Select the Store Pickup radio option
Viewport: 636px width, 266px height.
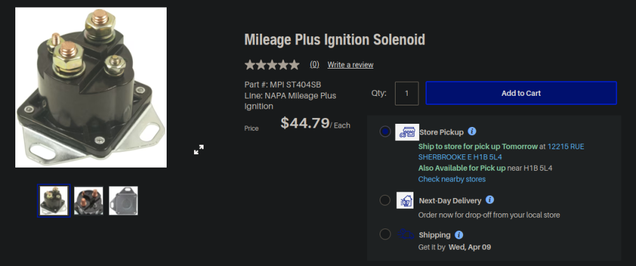pyautogui.click(x=385, y=132)
